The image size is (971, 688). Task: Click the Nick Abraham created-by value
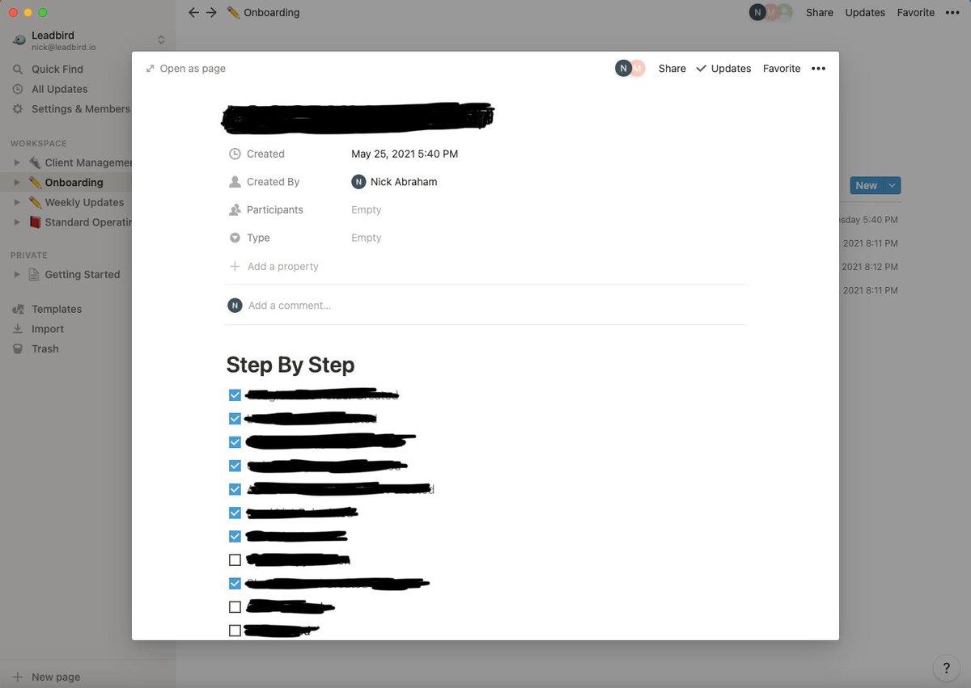tap(394, 182)
